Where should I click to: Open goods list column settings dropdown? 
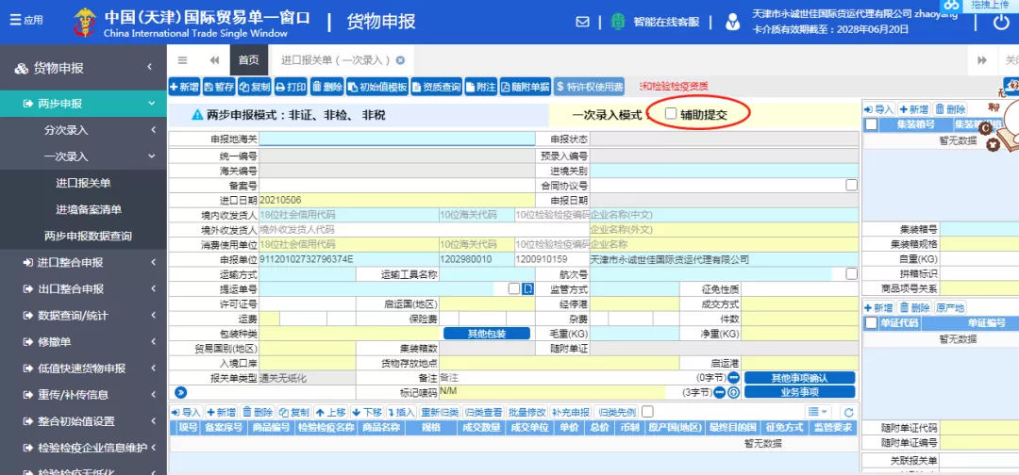click(817, 412)
